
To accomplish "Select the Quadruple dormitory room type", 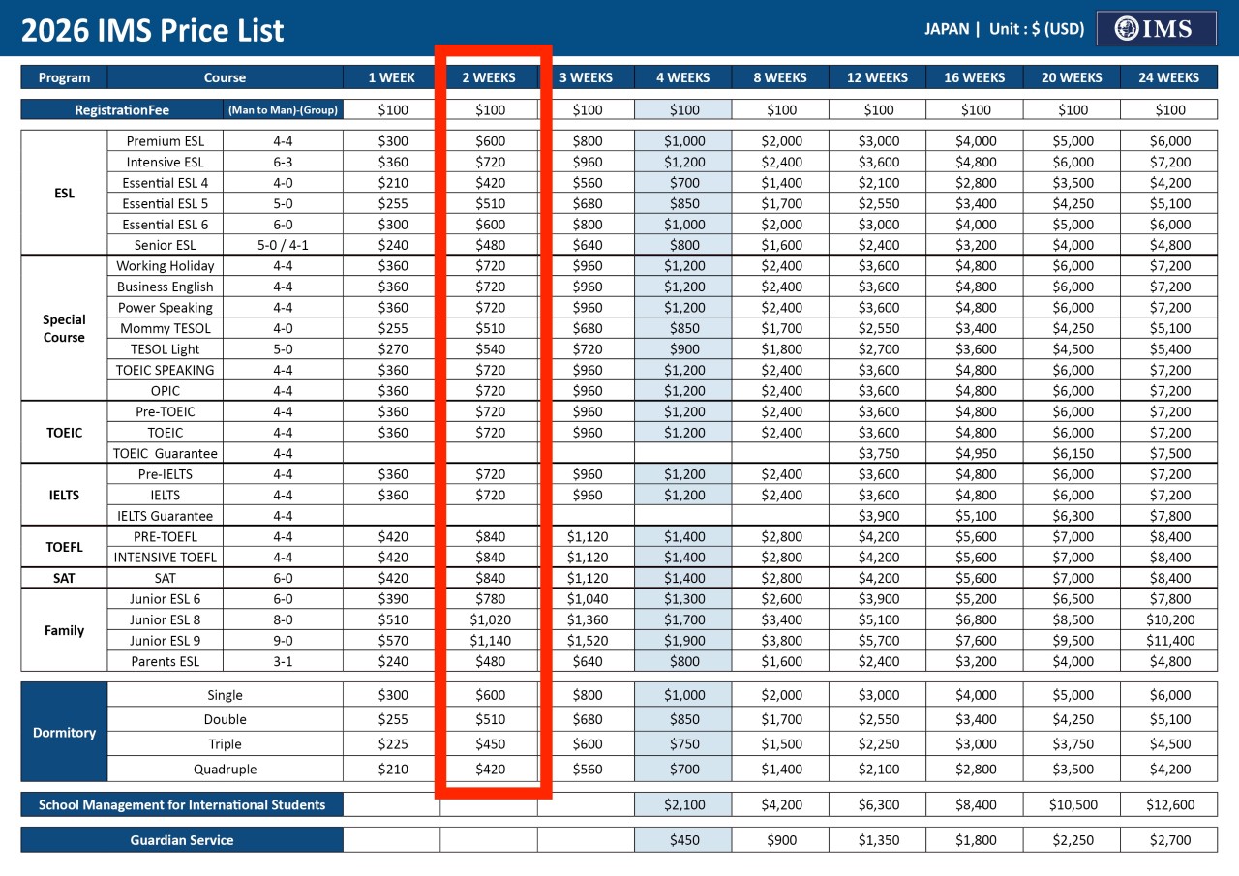I will (226, 770).
